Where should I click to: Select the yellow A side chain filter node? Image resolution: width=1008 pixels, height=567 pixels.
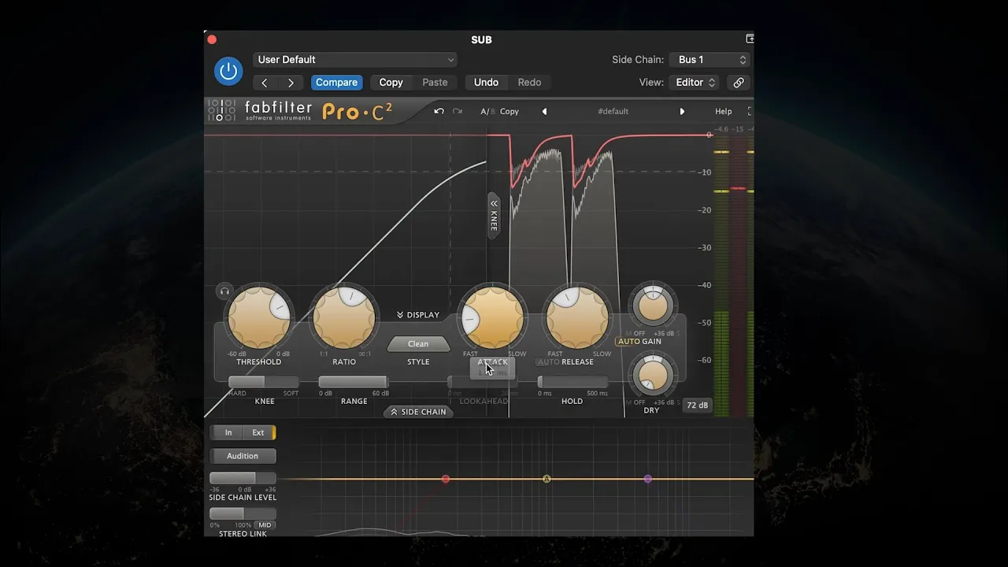[547, 479]
